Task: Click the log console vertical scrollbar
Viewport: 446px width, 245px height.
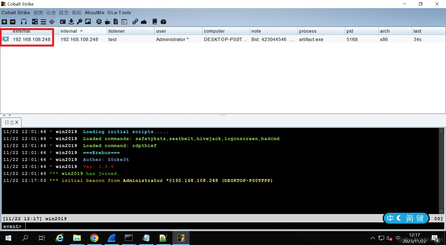Action: (x=441, y=171)
